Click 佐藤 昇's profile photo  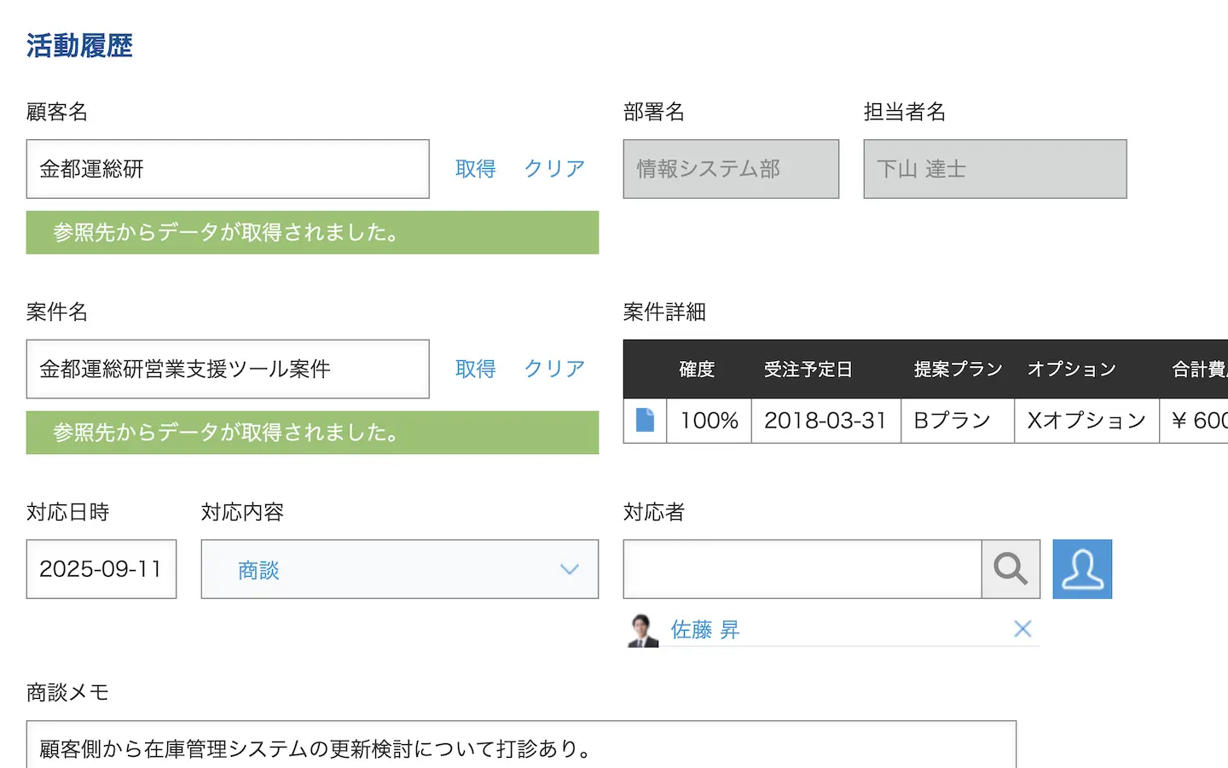click(x=643, y=631)
